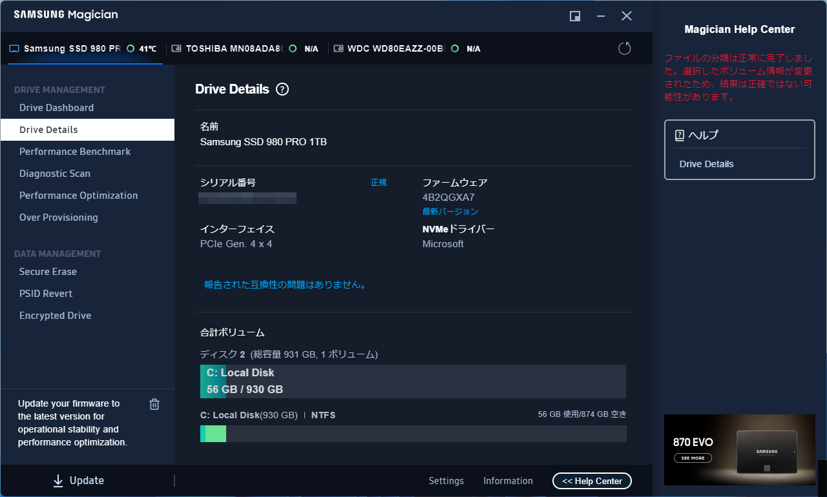Click the WDC WD80EAZZ drive icon
The width and height of the screenshot is (827, 497).
[339, 48]
